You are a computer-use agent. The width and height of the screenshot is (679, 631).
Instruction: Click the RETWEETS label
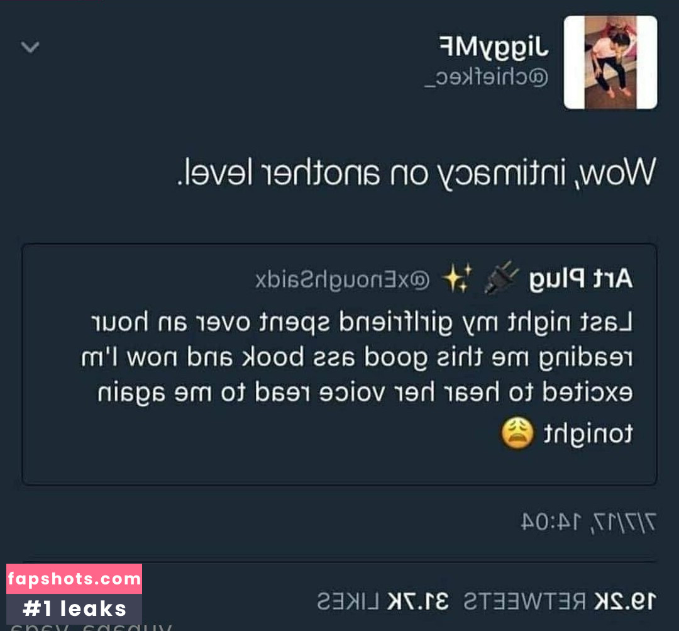click(524, 601)
